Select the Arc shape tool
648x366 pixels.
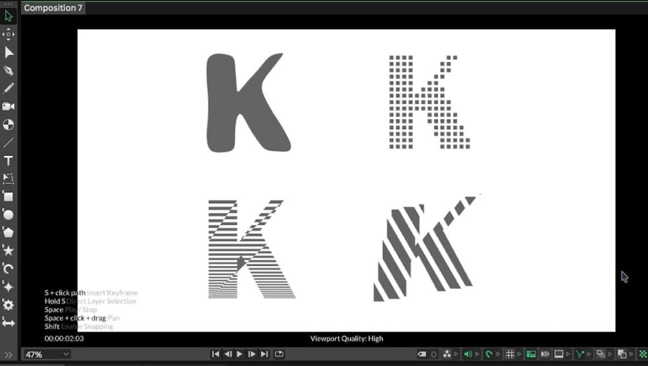pyautogui.click(x=8, y=269)
